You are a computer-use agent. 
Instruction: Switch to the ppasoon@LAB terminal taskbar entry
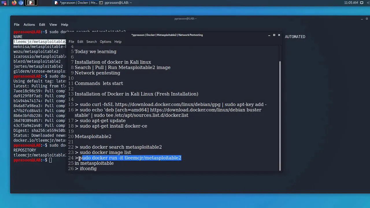pos(115,3)
